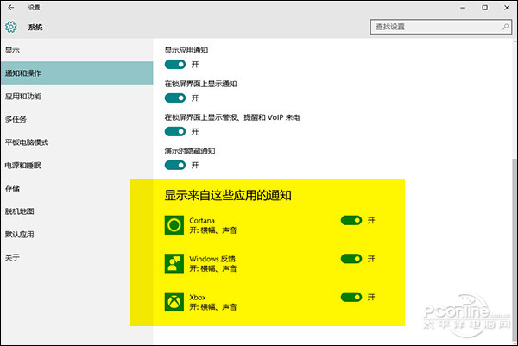Screen dimensions: 518x346
Task: Open 脱机地图 settings category
Action: tap(77, 211)
